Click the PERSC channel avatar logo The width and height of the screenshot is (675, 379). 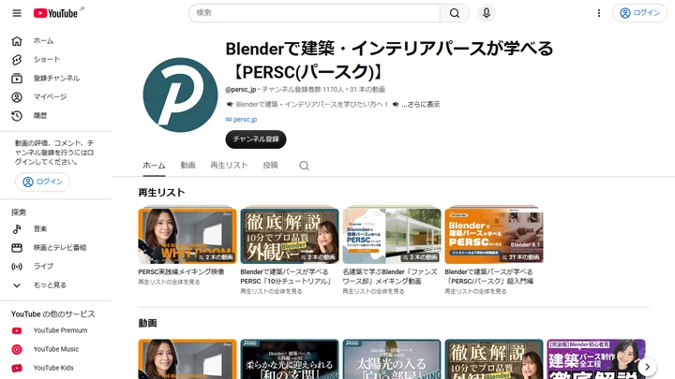(180, 95)
